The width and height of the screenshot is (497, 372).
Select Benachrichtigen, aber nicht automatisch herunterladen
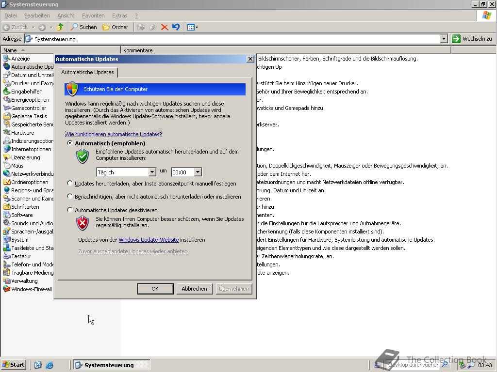coord(70,196)
